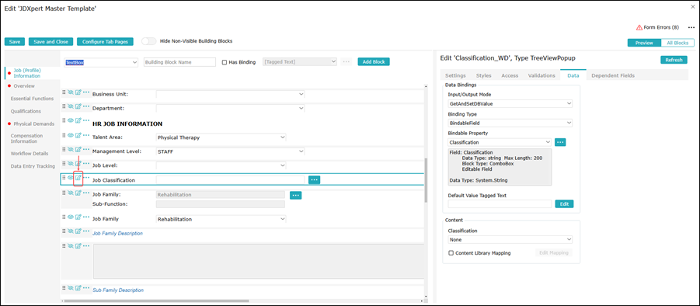700x306 pixels.
Task: Toggle visibility eye for Job Classification row
Action: tap(71, 178)
